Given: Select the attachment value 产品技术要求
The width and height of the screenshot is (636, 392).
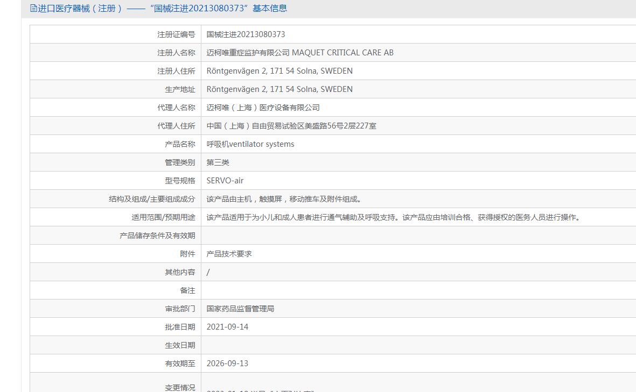Looking at the screenshot, I should [x=229, y=254].
